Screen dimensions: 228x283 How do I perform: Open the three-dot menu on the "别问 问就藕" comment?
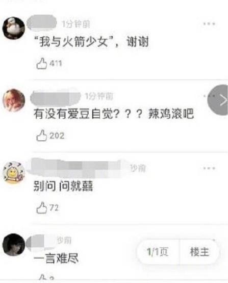[209, 168]
